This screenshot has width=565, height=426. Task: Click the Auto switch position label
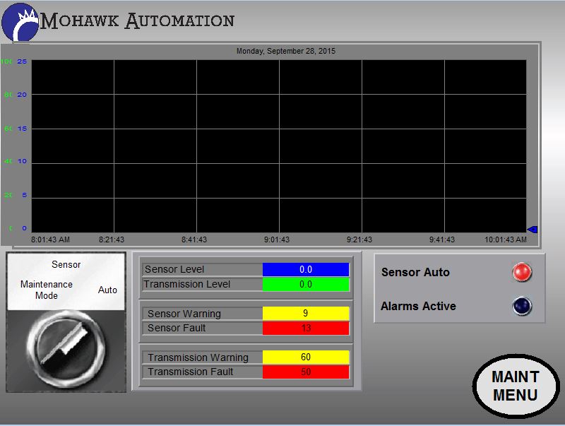click(107, 290)
